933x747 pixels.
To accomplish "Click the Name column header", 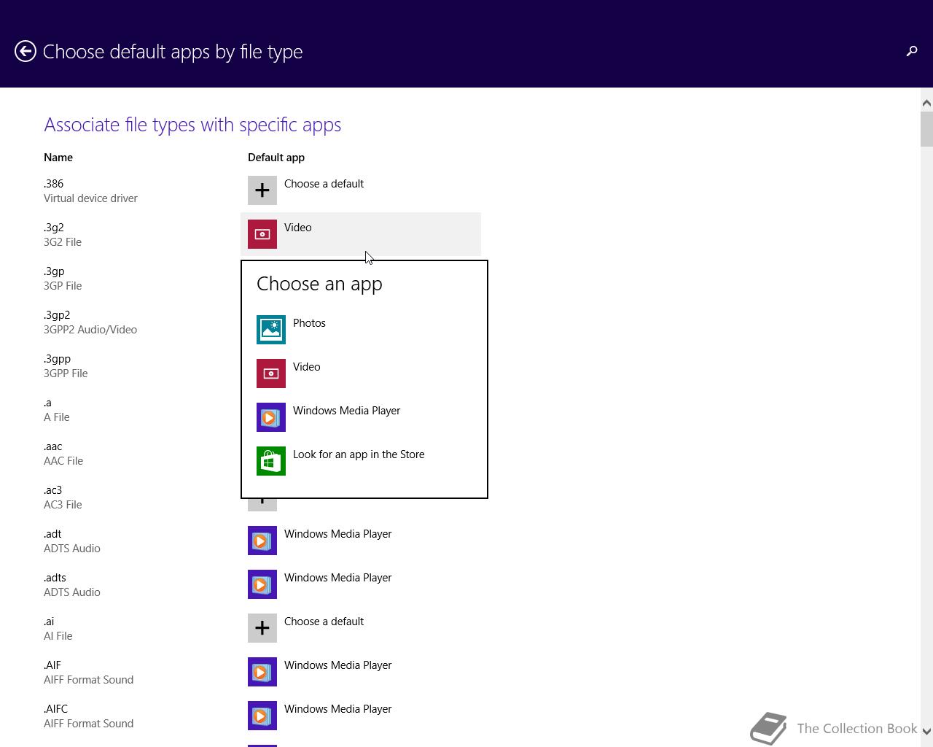I will click(x=58, y=158).
